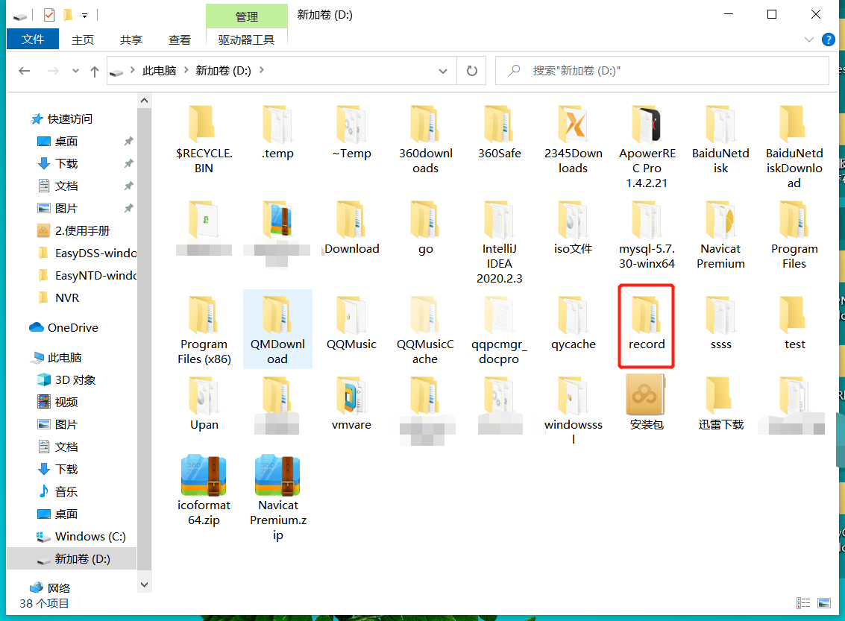845x621 pixels.
Task: Click the navigation pane scroll down arrow
Action: (x=144, y=584)
